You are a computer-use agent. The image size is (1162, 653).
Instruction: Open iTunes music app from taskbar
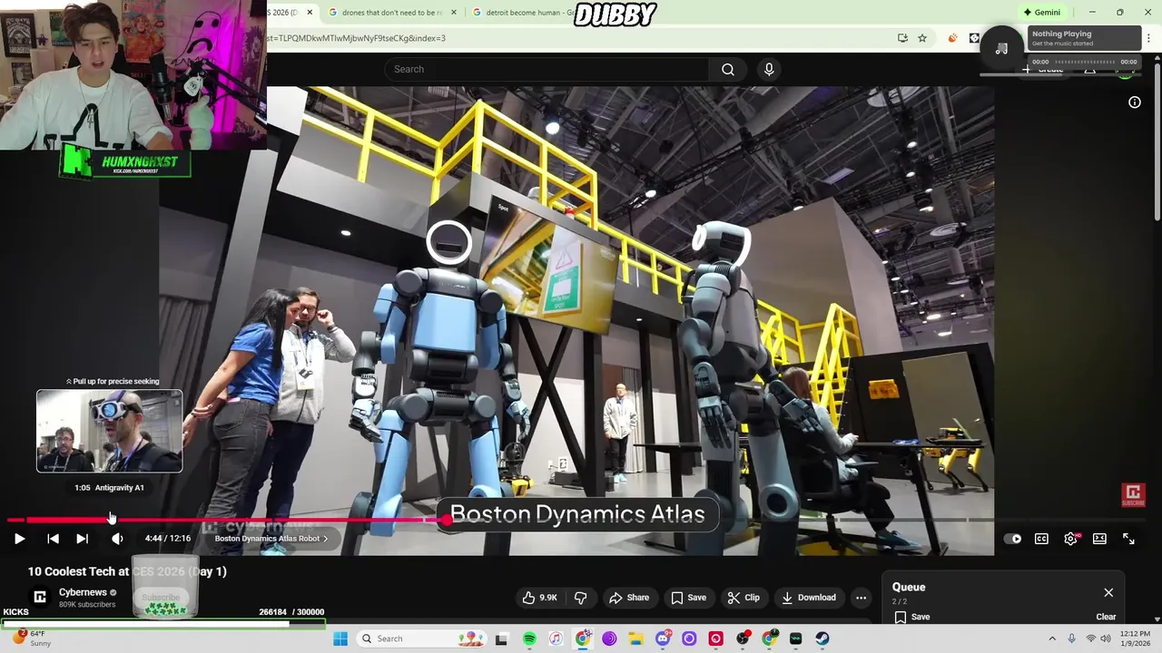[x=556, y=638]
